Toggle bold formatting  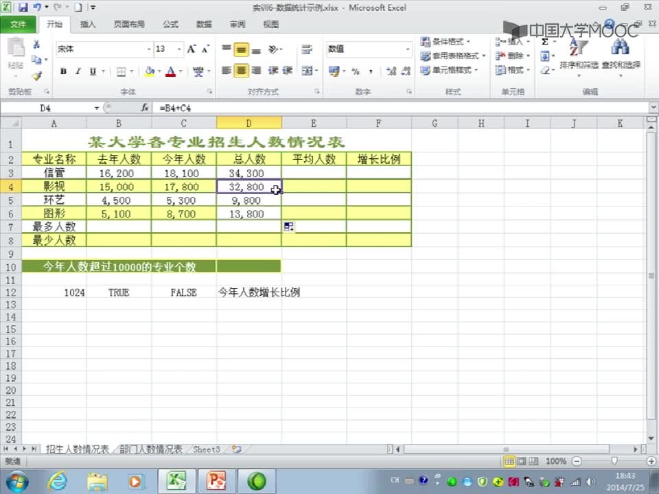coord(63,71)
